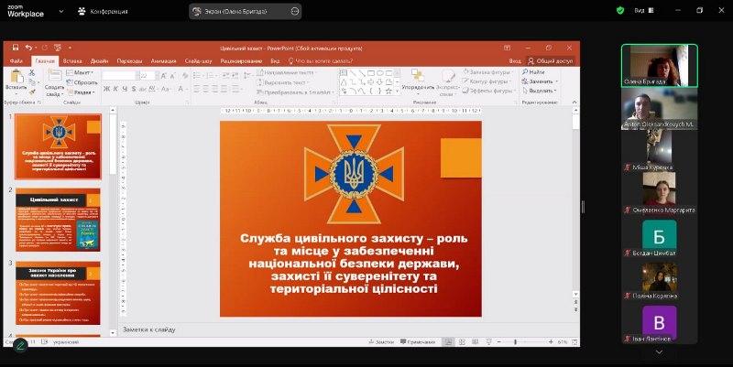Viewport: 733px width, 367px height.
Task: Create a new slide with Создать слайд
Action: click(x=55, y=83)
